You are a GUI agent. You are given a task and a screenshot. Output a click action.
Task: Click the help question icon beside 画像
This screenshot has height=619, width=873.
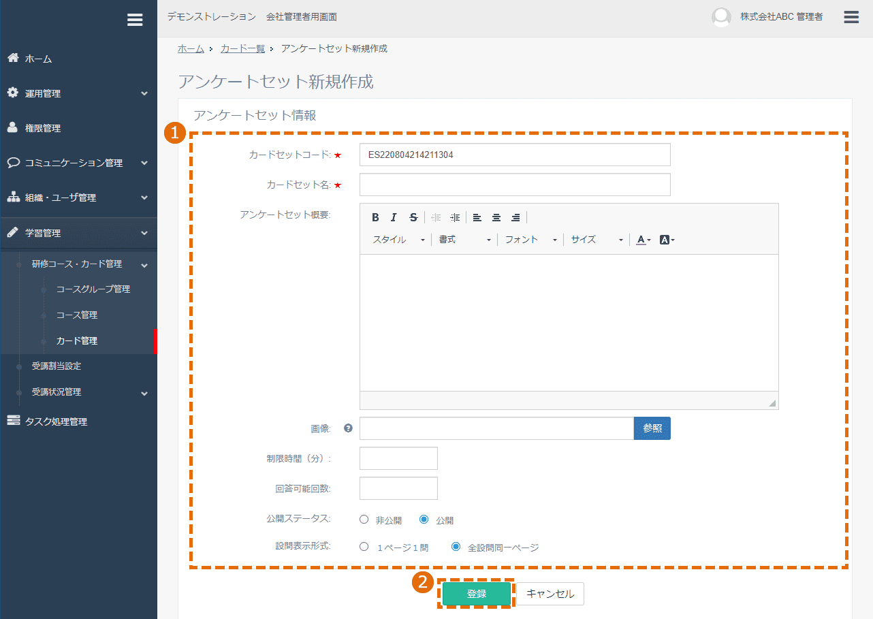click(349, 428)
